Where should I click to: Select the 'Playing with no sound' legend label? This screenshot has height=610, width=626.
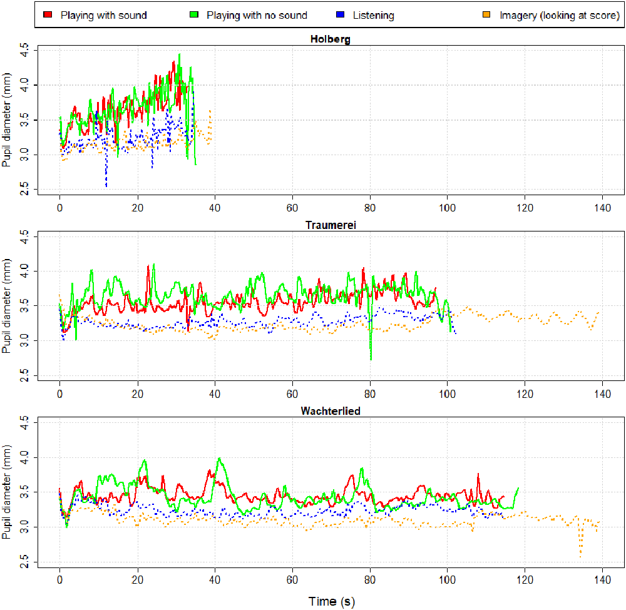point(257,15)
